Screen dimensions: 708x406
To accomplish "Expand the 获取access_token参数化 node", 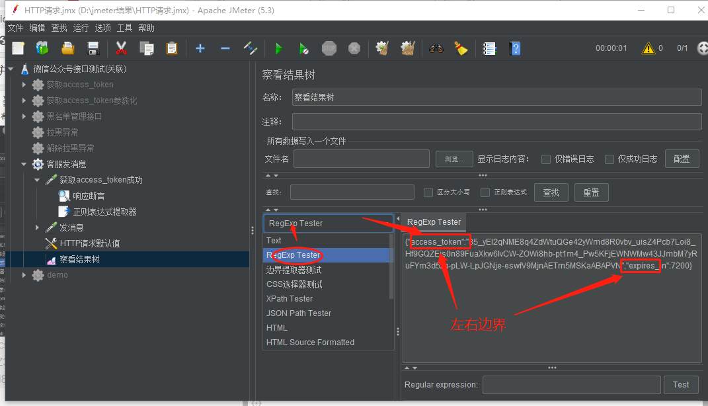I will point(24,101).
